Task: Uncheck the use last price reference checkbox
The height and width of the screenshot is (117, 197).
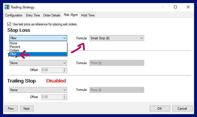Action: click(x=9, y=24)
